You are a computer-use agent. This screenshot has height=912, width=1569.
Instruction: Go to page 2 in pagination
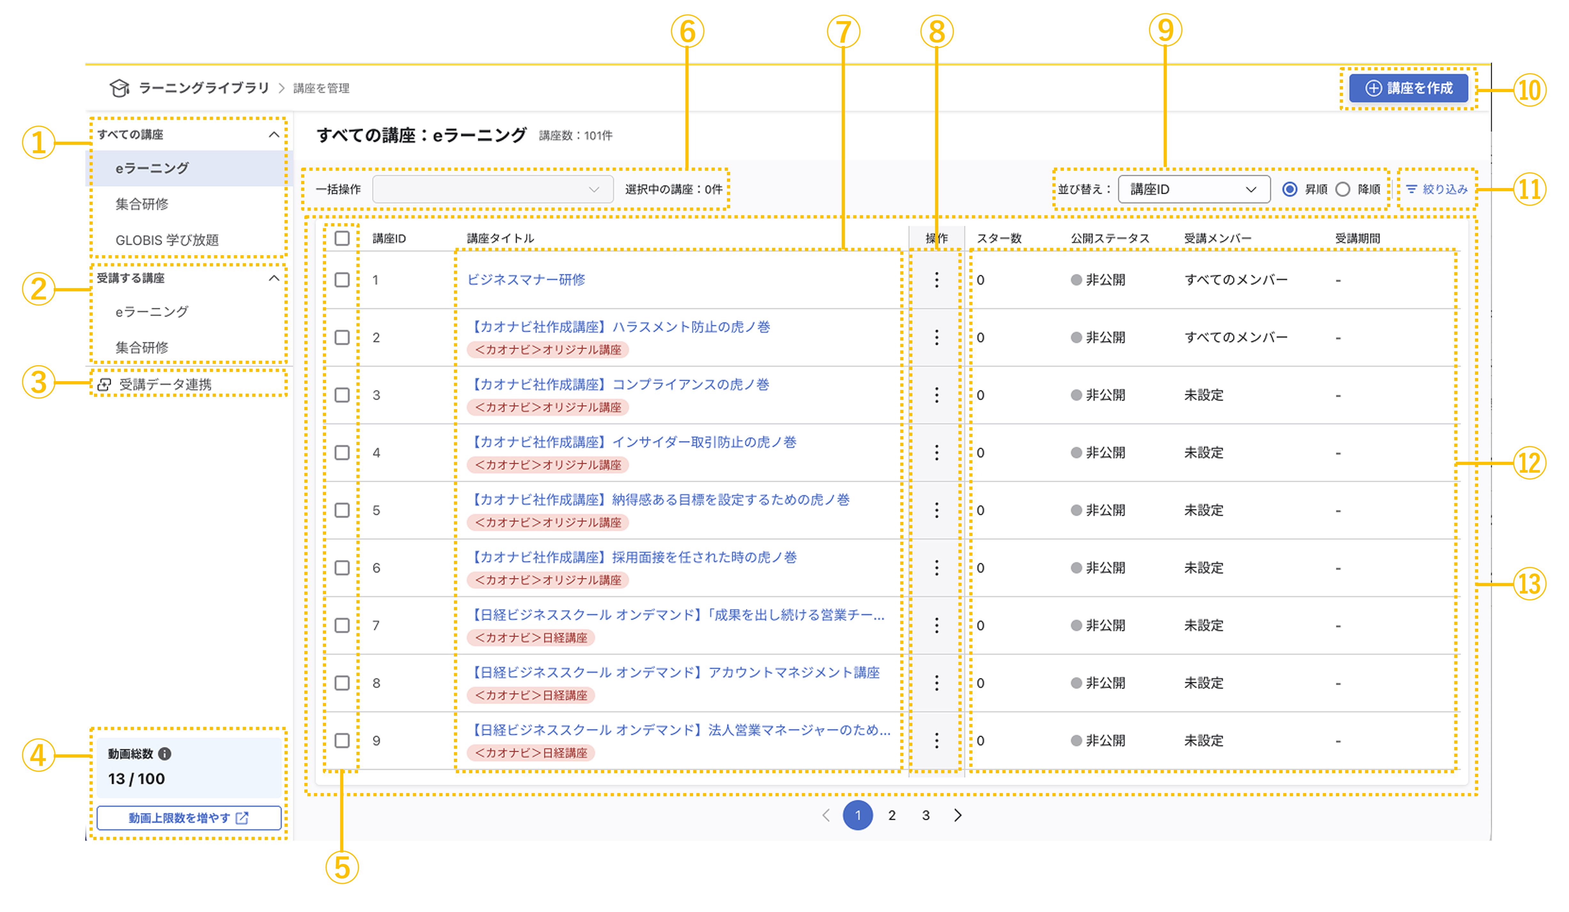click(x=892, y=815)
